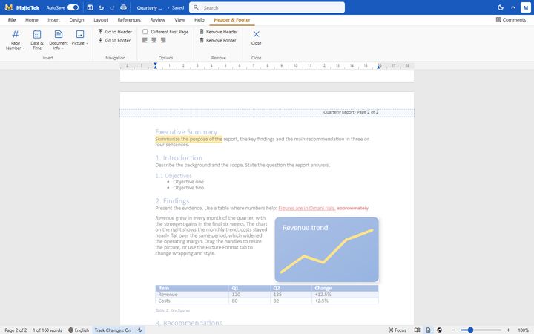Viewport: 534px width, 334px height.
Task: Click the zoom slider handle
Action: [x=470, y=330]
